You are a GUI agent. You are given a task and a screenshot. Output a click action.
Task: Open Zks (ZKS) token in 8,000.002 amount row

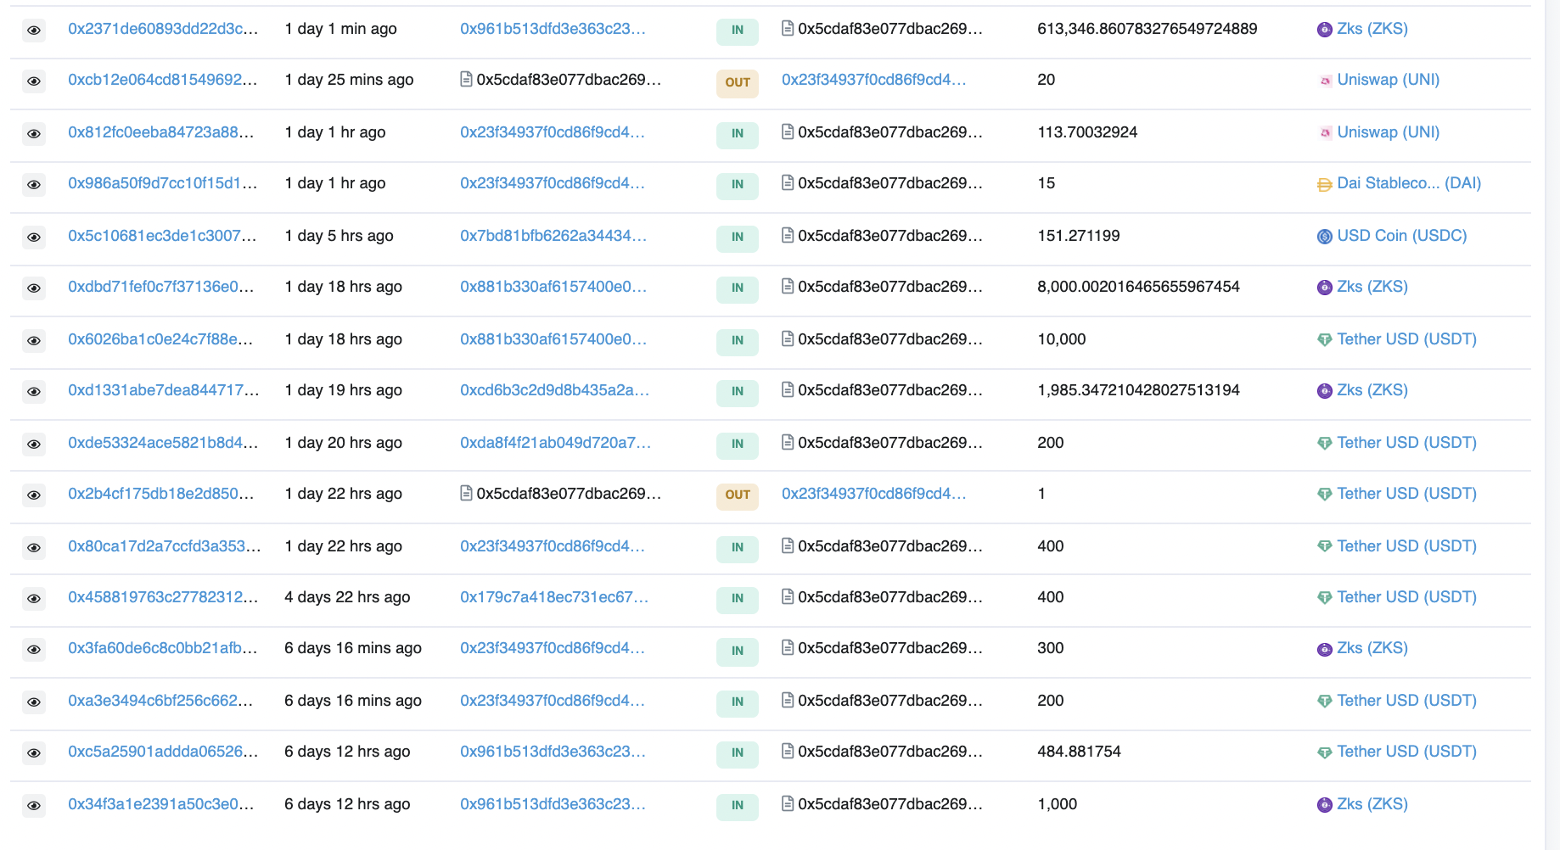tap(1372, 287)
